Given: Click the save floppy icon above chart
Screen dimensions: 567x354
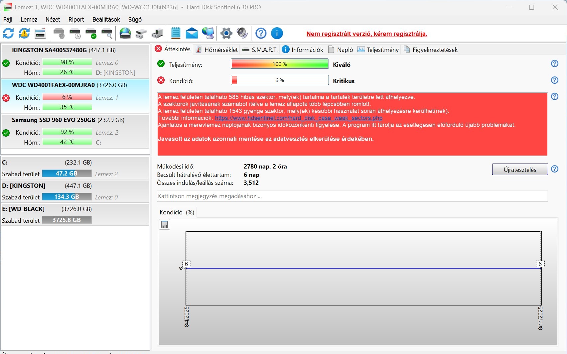Looking at the screenshot, I should (x=165, y=225).
